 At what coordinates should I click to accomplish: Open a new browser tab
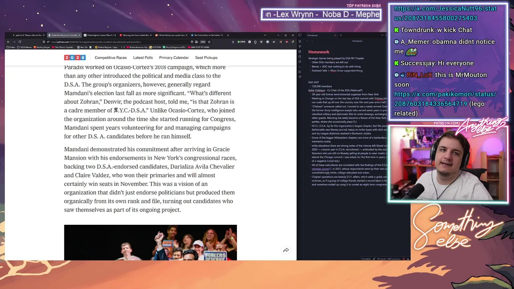tap(228, 35)
